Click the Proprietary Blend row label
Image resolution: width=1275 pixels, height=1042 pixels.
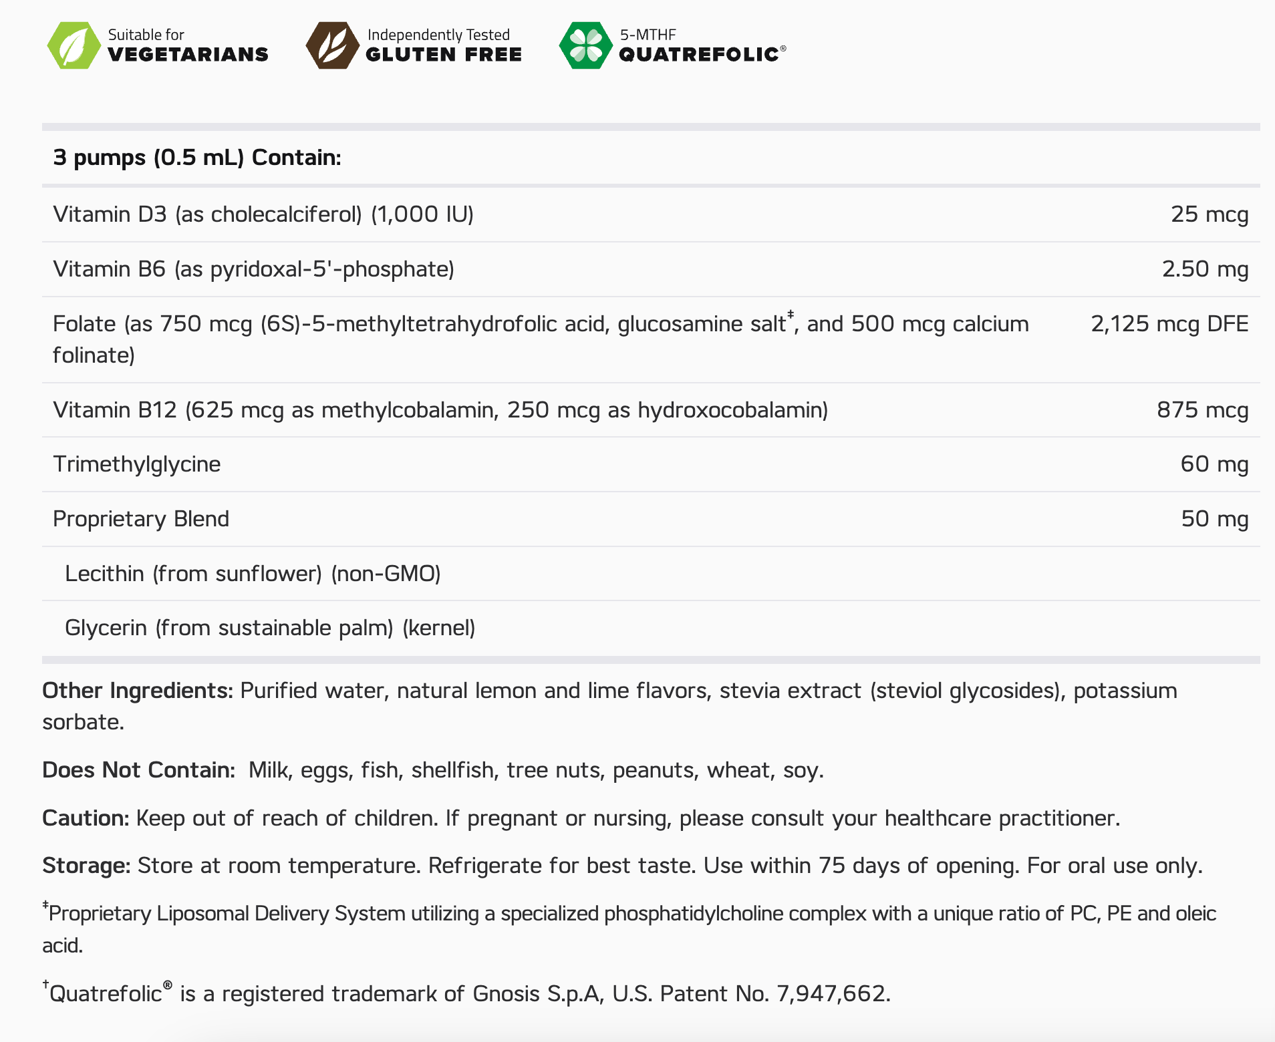pos(141,519)
